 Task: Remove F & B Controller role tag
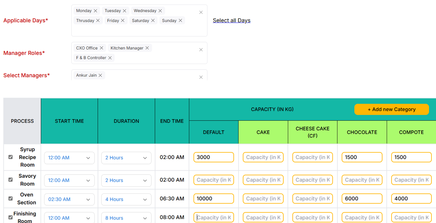(x=110, y=58)
